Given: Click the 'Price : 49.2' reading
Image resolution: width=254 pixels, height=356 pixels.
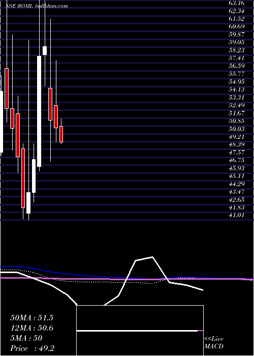Looking at the screenshot, I should [32, 348].
